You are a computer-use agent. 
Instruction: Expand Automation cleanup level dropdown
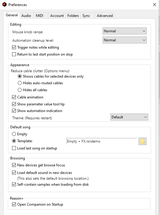125,40
